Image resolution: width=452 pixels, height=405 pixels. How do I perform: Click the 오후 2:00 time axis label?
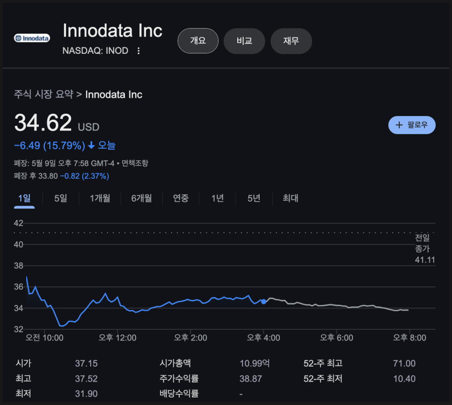(190, 338)
